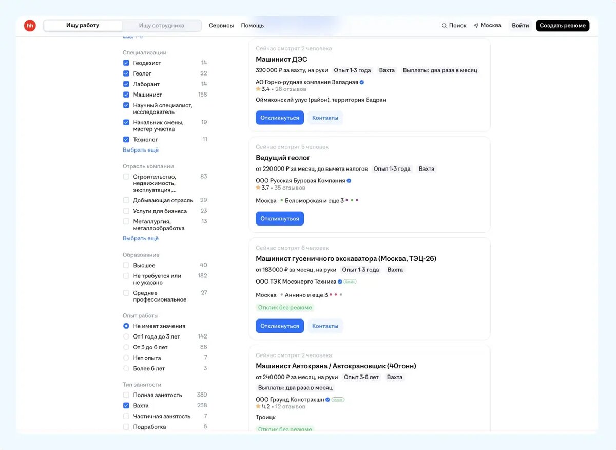Click Отклик без резюме tag on ТЭЦ-26 vacancy
Image resolution: width=616 pixels, height=450 pixels.
click(285, 308)
